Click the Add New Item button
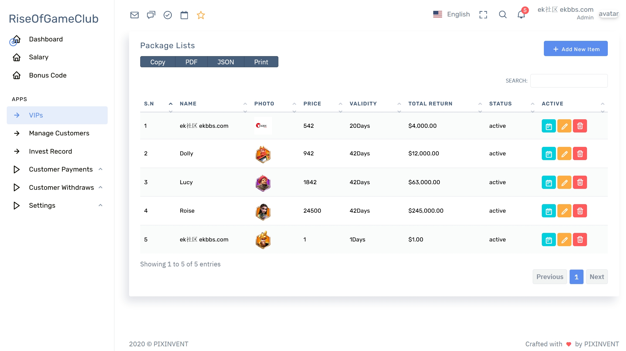This screenshot has height=351, width=626. pos(576,49)
